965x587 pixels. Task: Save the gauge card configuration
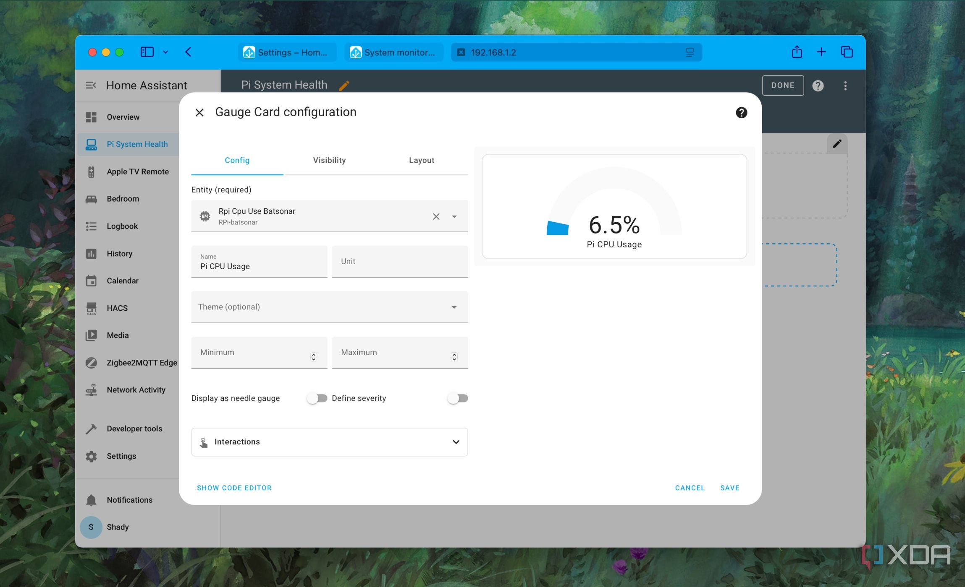730,488
